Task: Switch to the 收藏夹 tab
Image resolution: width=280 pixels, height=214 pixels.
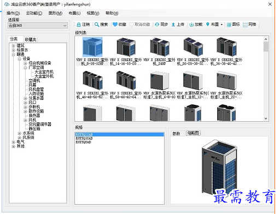Action: 31,39
